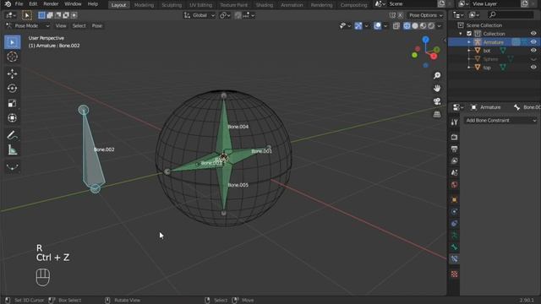Open Armature Object Data properties tab
The width and height of the screenshot is (541, 304).
(x=455, y=236)
